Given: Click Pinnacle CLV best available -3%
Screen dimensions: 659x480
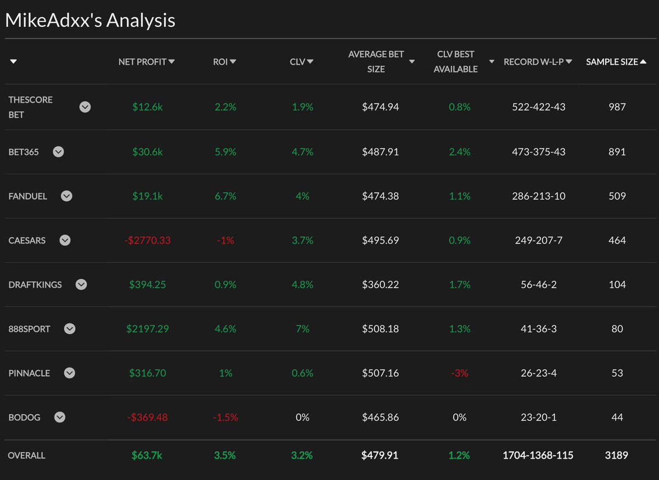Looking at the screenshot, I should point(459,373).
